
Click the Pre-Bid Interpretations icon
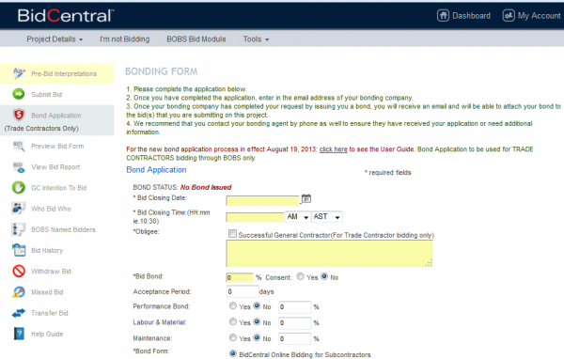pos(19,73)
